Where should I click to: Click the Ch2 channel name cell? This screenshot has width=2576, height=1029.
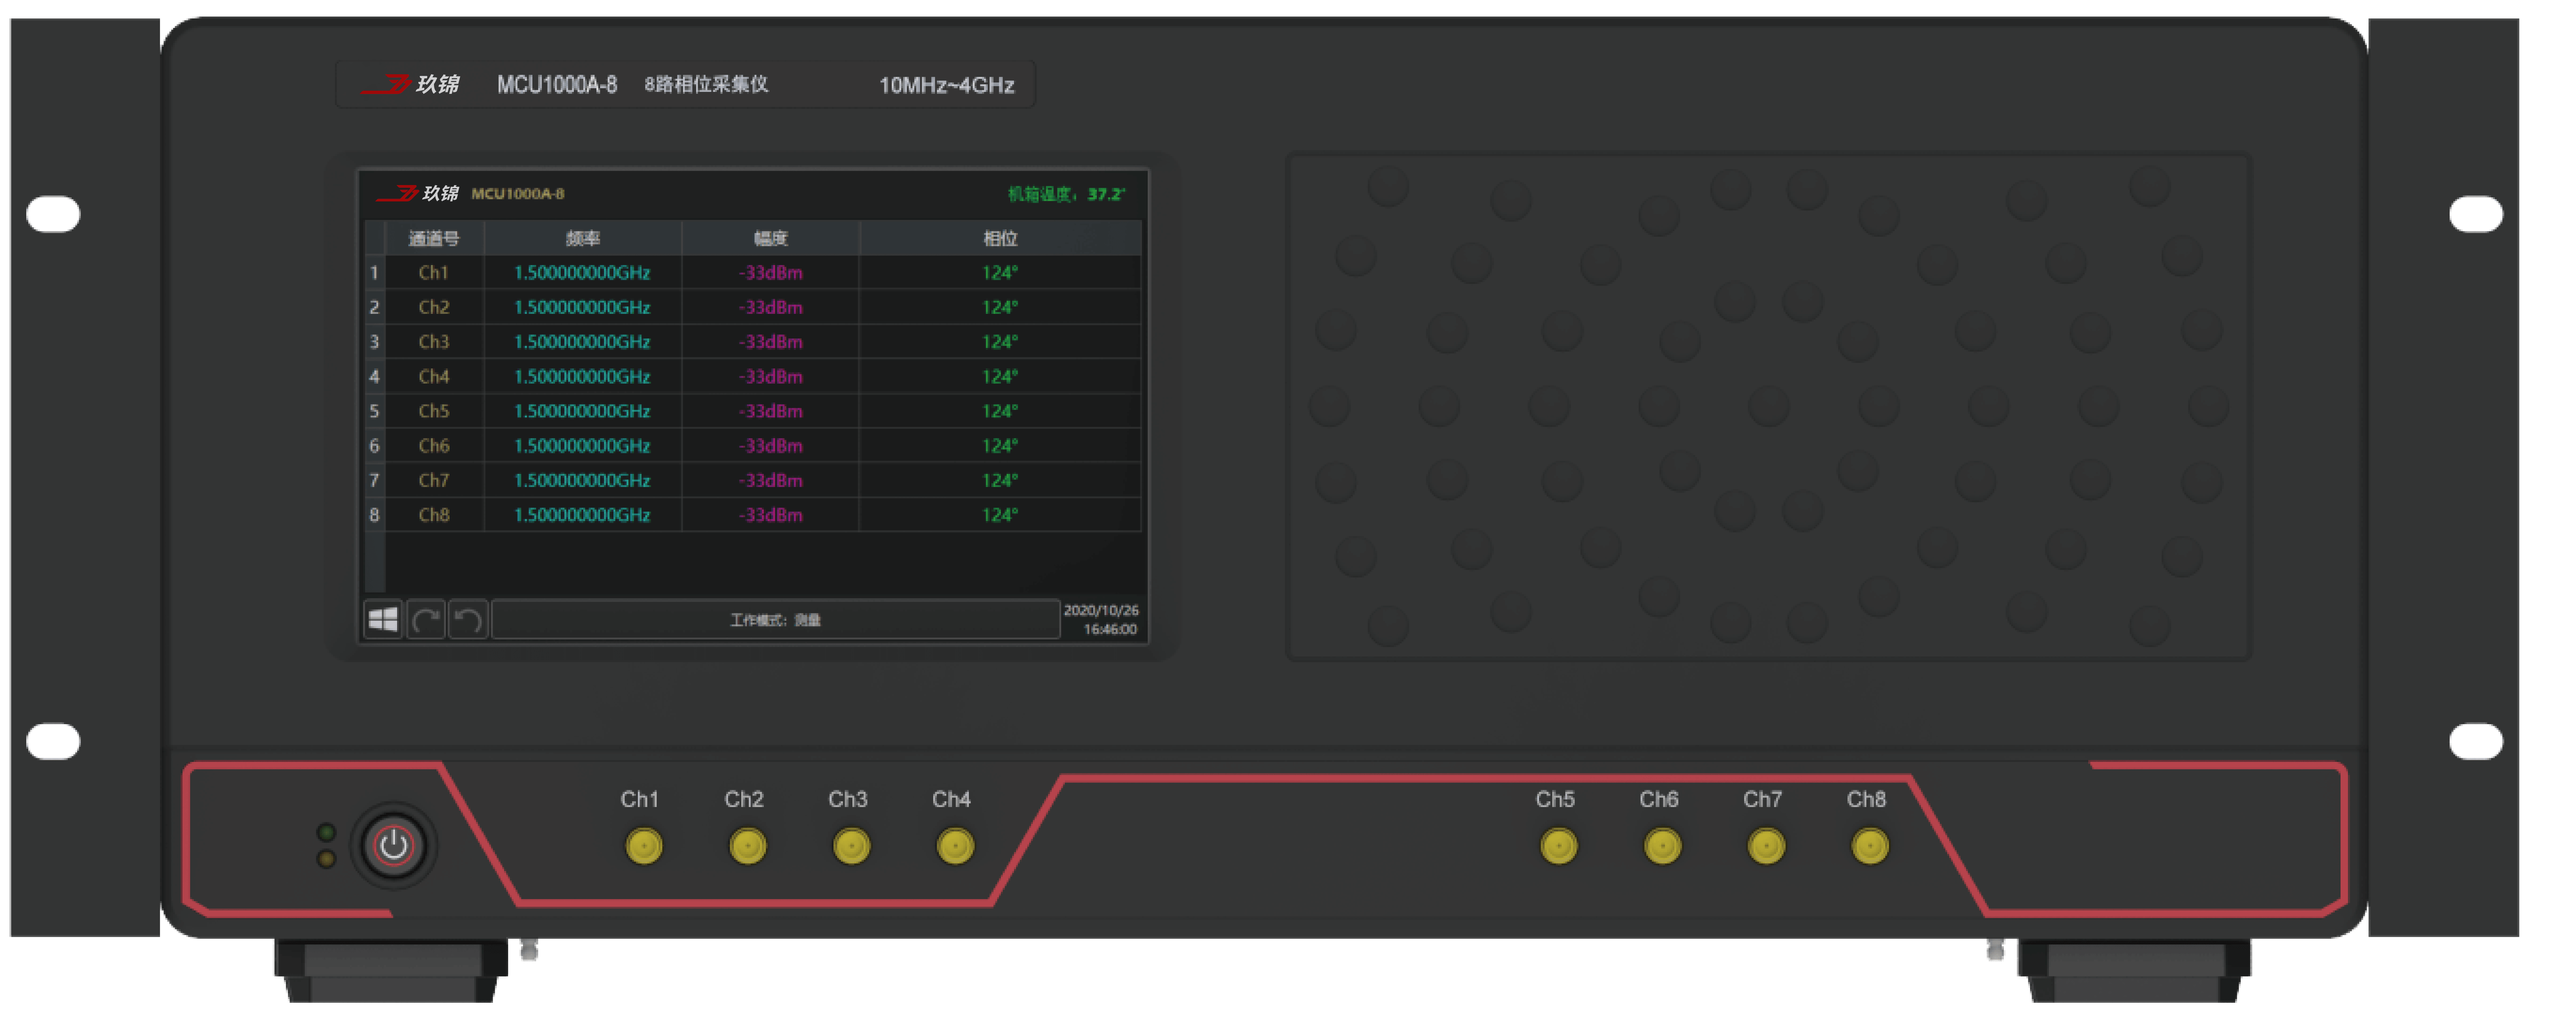[434, 307]
